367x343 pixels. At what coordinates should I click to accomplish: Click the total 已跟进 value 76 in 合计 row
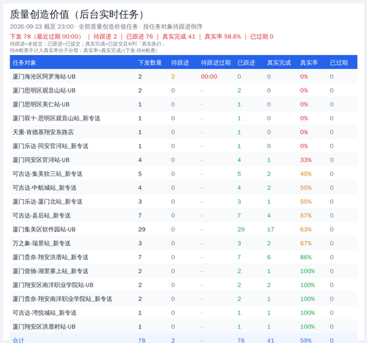point(241,340)
